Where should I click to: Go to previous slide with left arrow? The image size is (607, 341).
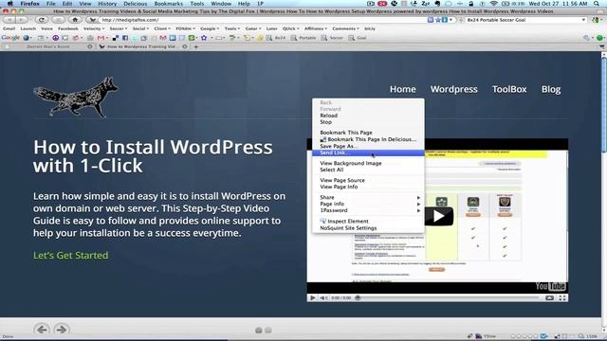click(42, 330)
